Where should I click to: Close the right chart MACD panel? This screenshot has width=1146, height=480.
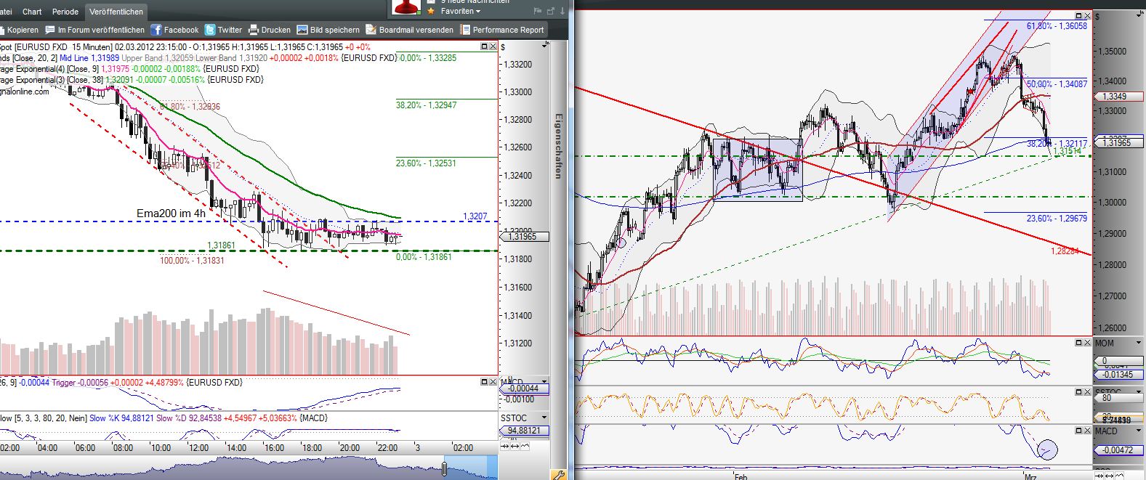click(x=1087, y=430)
